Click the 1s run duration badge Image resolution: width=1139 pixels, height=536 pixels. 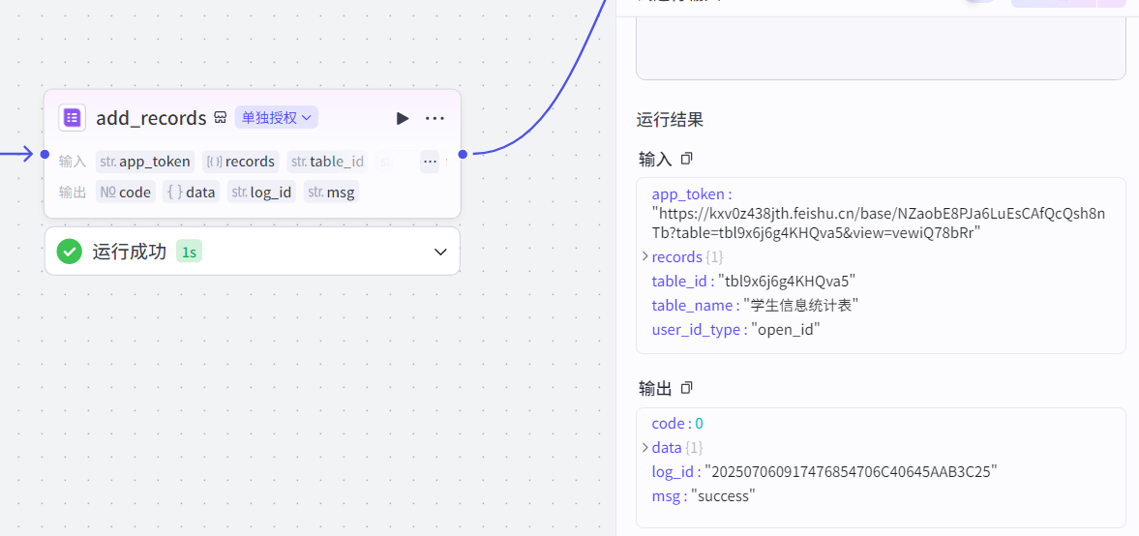[x=190, y=253]
